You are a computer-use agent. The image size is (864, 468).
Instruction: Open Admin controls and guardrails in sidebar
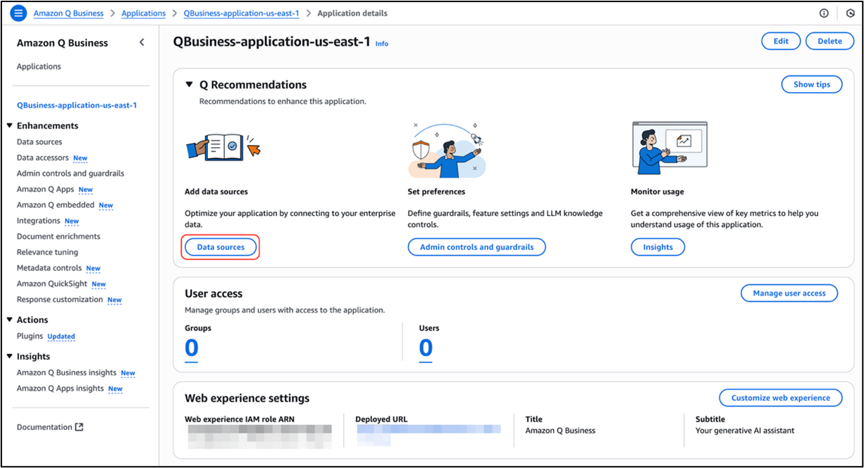(x=70, y=173)
